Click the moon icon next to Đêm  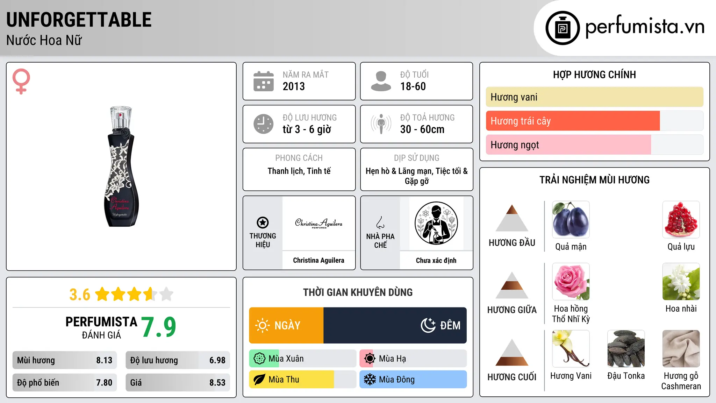(428, 325)
